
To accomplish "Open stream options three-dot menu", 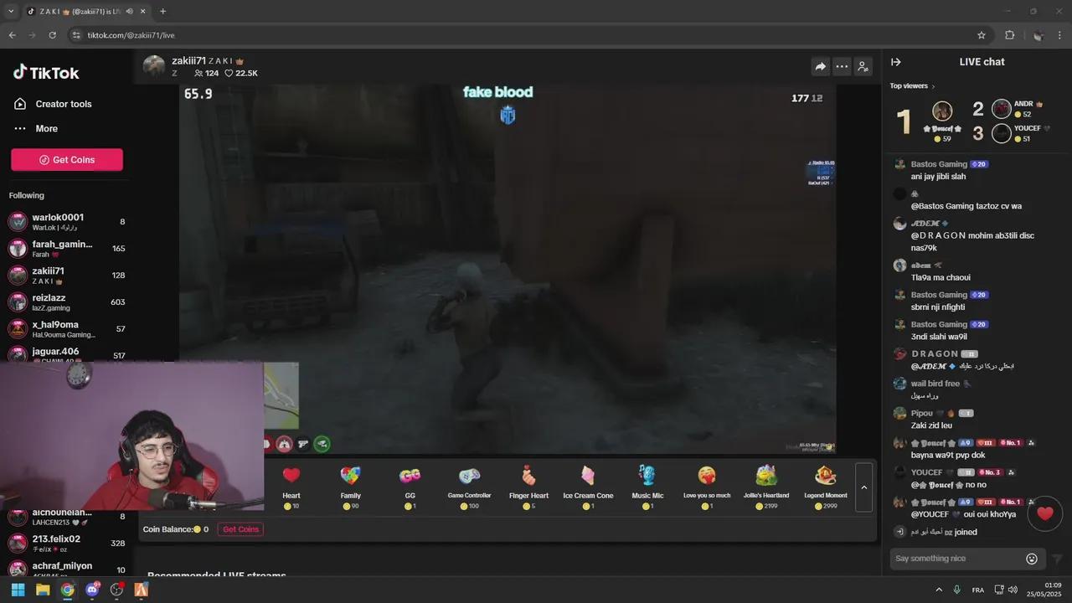I will point(842,67).
